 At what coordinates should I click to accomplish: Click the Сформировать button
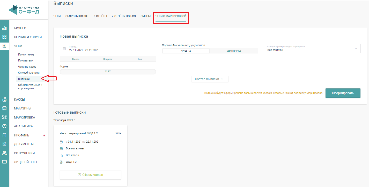343,93
